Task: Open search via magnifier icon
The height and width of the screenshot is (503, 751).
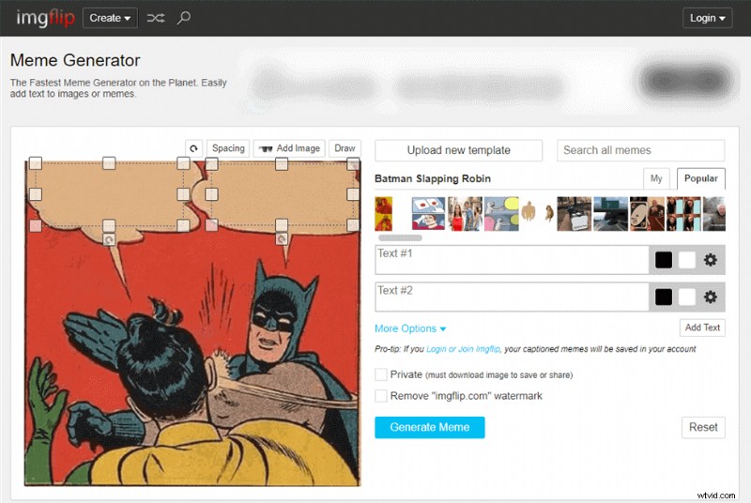Action: [183, 18]
